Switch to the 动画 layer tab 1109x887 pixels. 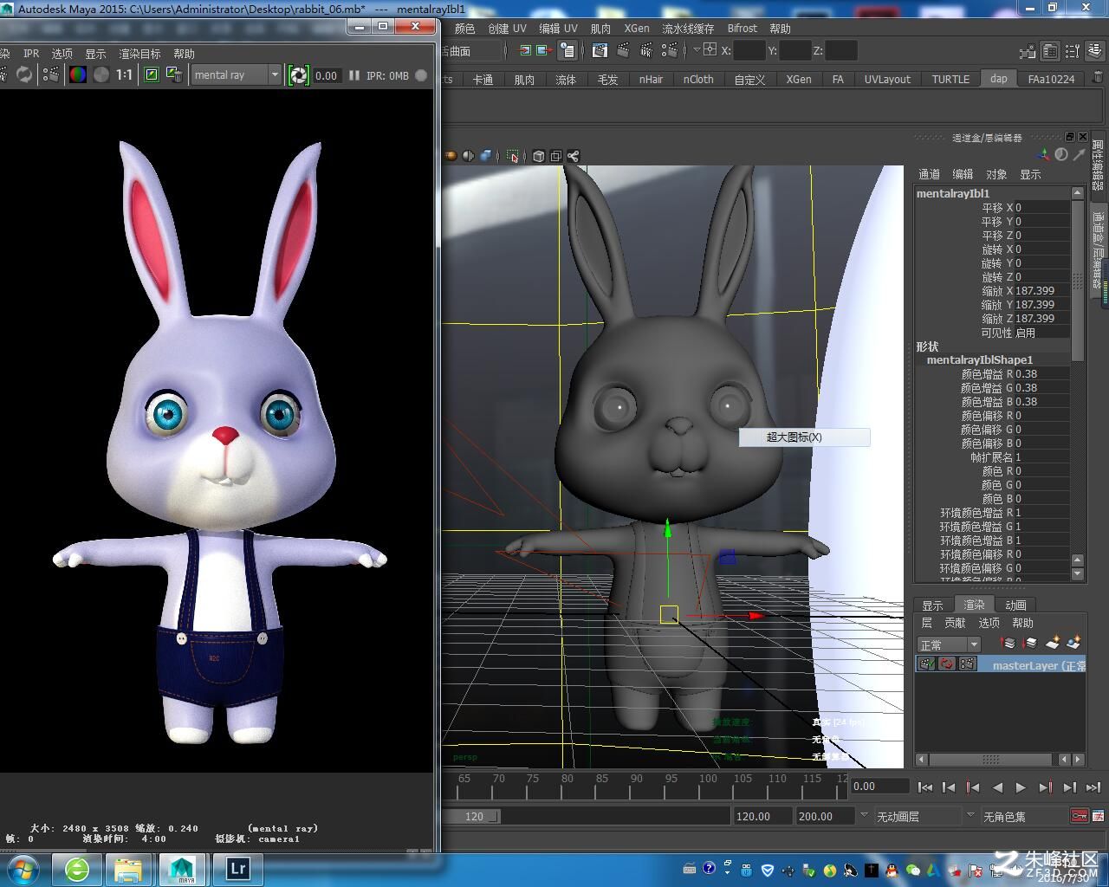tap(1015, 605)
